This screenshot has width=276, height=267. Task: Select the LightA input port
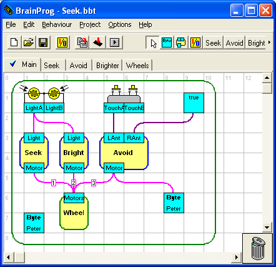pyautogui.click(x=34, y=108)
